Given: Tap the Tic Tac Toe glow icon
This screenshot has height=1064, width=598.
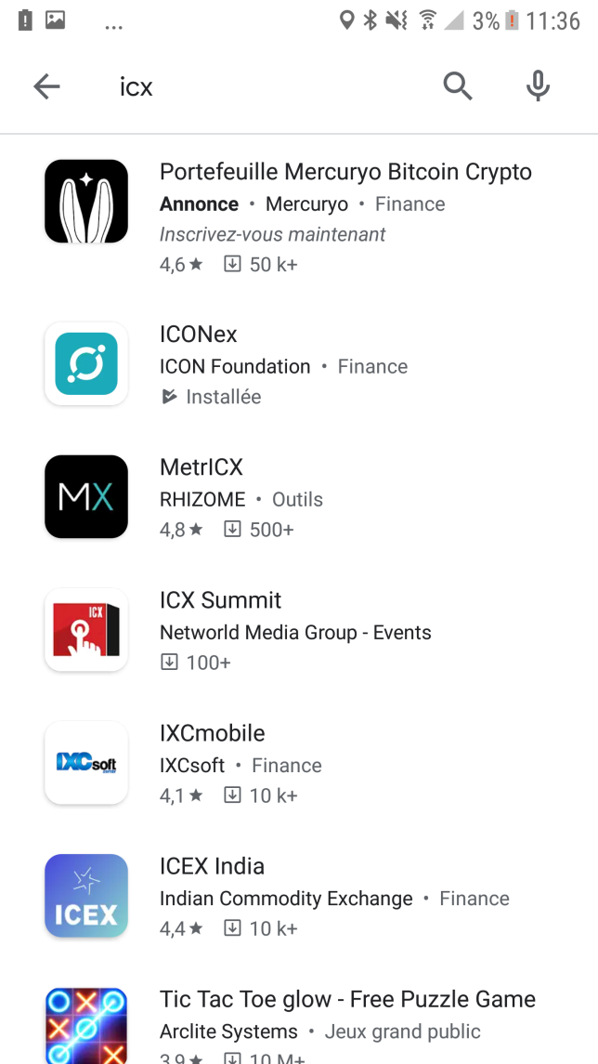Looking at the screenshot, I should [86, 1026].
